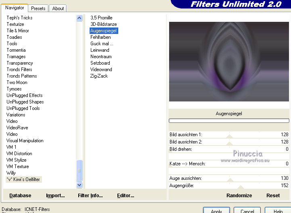The width and height of the screenshot is (291, 213).
Task: Select the Leinwand filter
Action: point(100,50)
